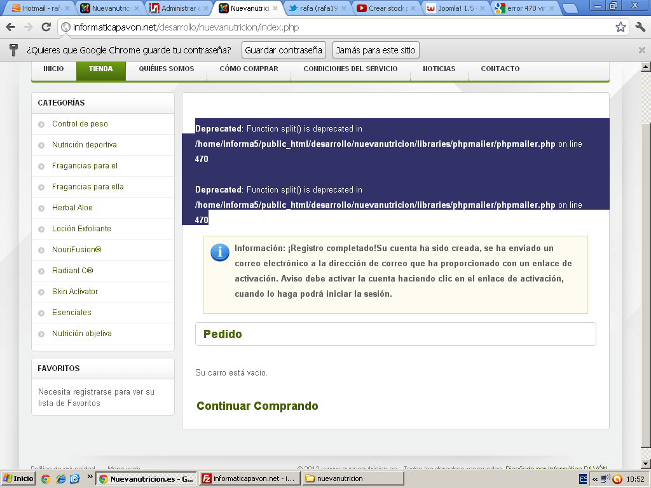This screenshot has width=651, height=488.
Task: Click network volume tray icon
Action: 605,479
